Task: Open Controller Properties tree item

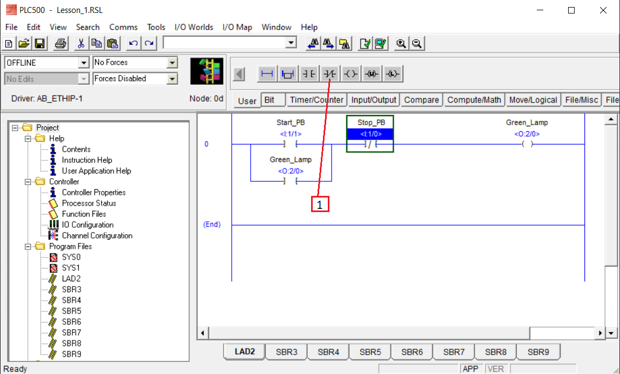Action: pyautogui.click(x=94, y=192)
